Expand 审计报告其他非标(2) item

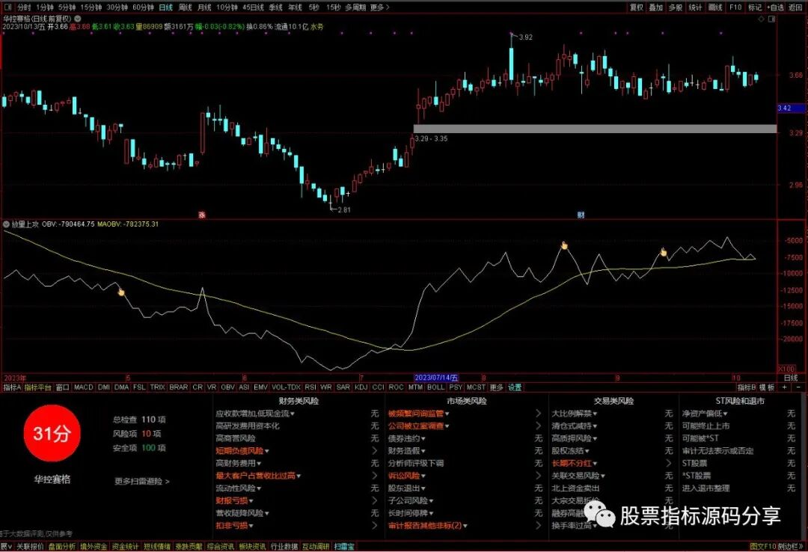tap(428, 526)
